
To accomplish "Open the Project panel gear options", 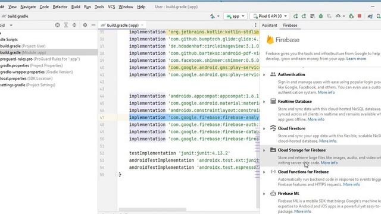I will [x=85, y=25].
